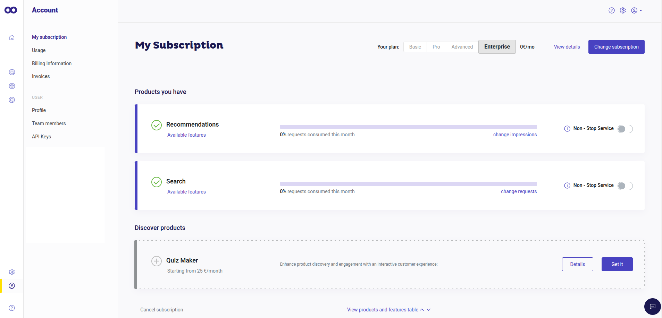Viewport: 662px width, 318px height.
Task: Click the Account heading in sidebar
Action: (x=45, y=10)
